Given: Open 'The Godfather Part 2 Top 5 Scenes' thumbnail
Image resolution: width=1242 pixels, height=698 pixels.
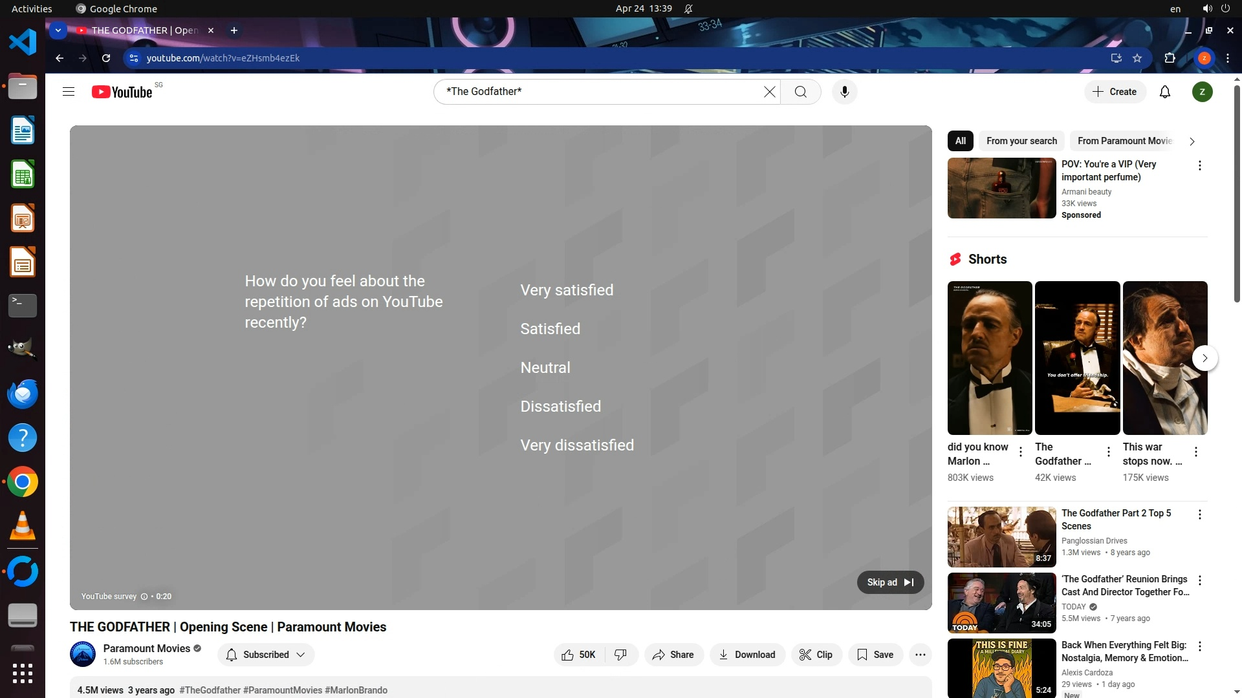Looking at the screenshot, I should pyautogui.click(x=1001, y=536).
